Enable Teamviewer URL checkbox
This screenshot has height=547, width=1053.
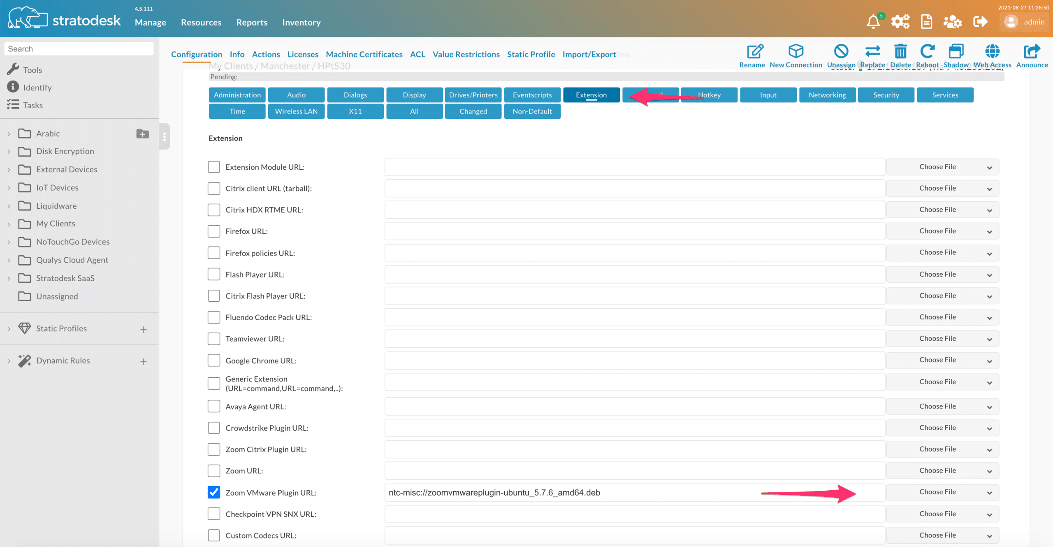point(213,339)
